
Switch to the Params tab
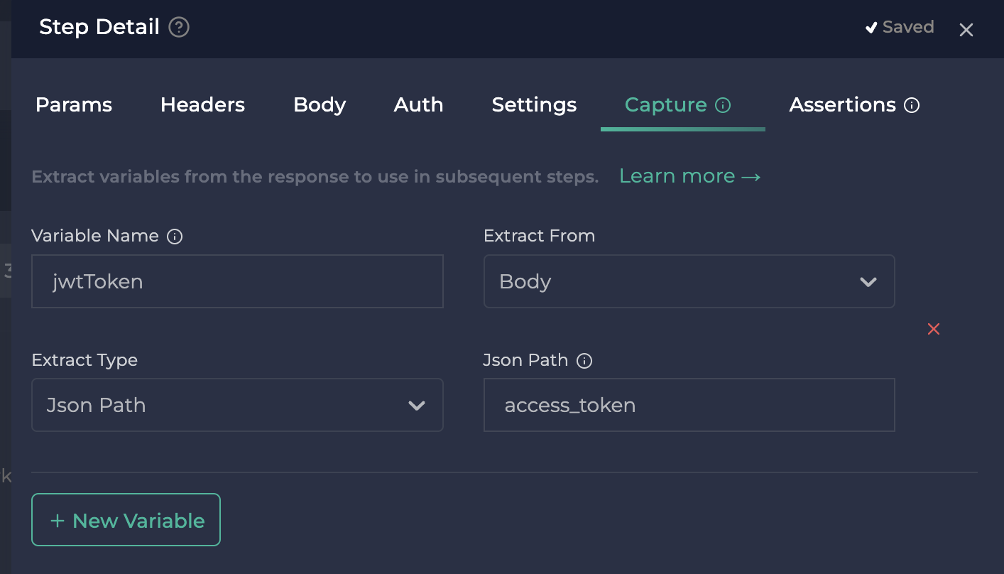point(73,104)
